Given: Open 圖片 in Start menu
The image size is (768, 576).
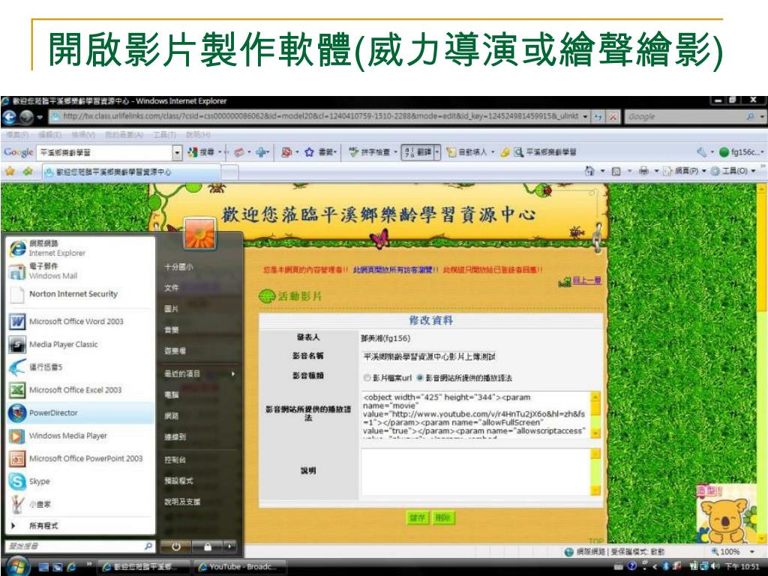Looking at the screenshot, I should pos(172,309).
